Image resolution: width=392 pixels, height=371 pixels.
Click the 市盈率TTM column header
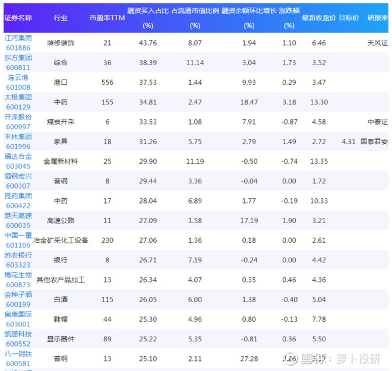point(108,18)
